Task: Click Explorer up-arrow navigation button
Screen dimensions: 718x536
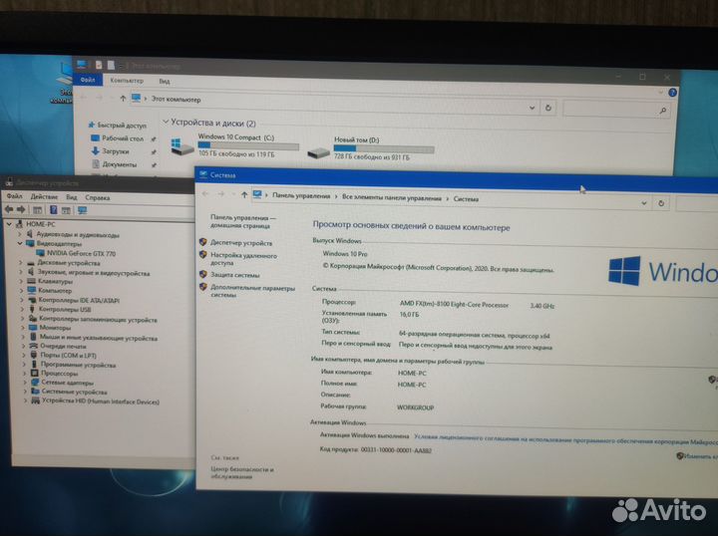Action: point(123,98)
